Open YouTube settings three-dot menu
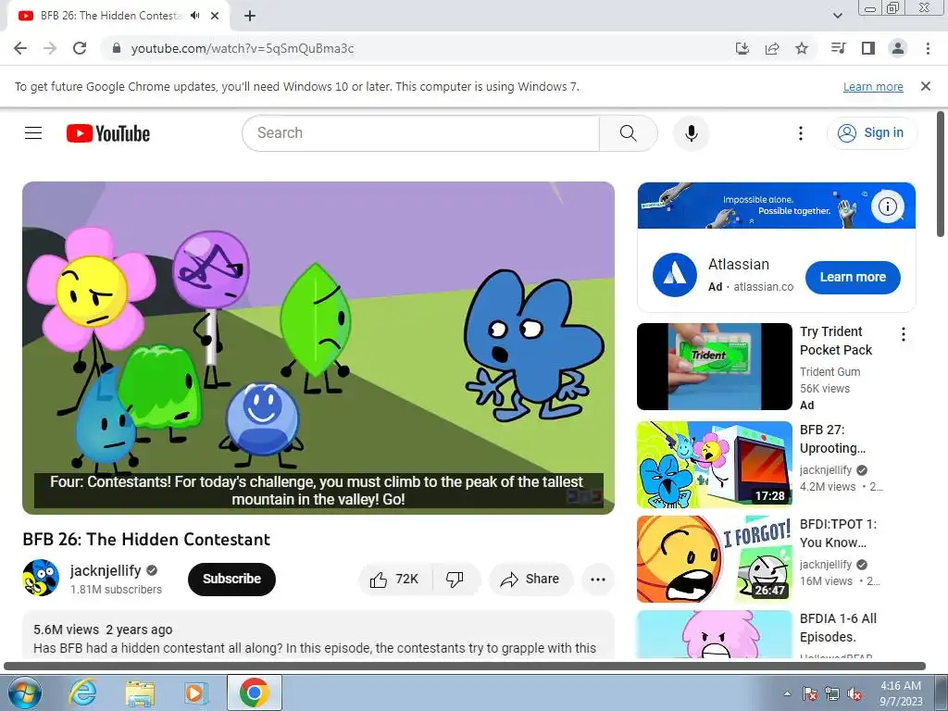The width and height of the screenshot is (948, 711). coord(801,133)
